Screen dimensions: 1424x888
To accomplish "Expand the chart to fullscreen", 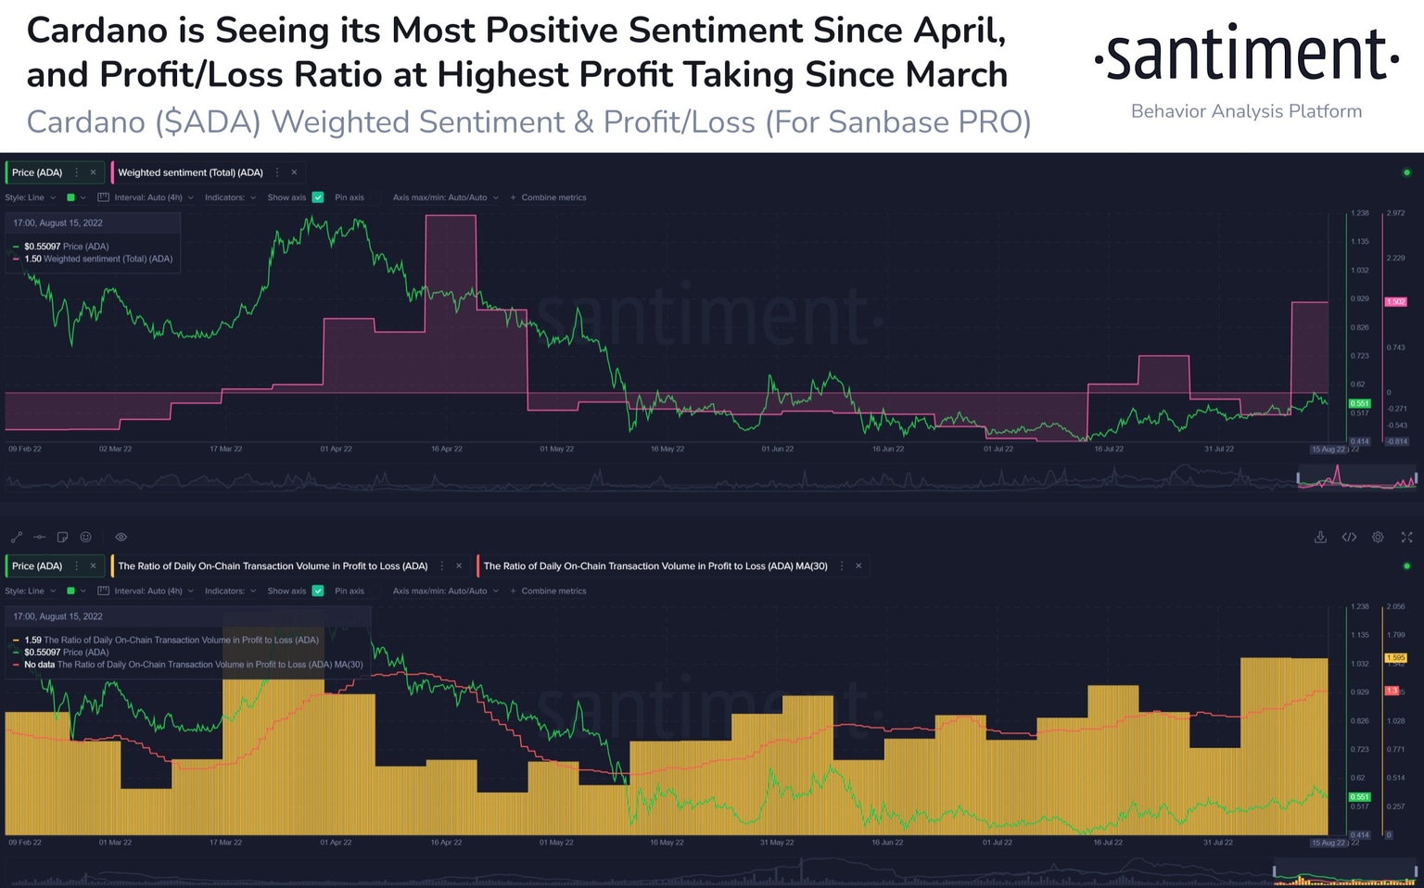I will (x=1406, y=537).
